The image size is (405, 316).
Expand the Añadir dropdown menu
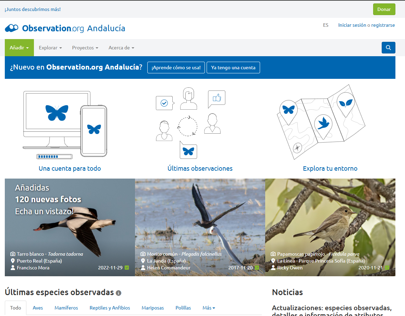(19, 48)
